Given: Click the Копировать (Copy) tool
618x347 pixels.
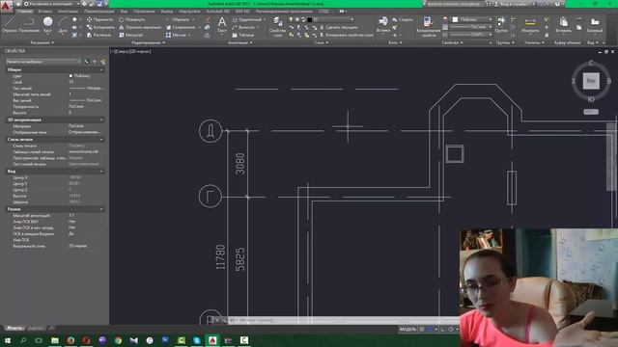Looking at the screenshot, I should coord(100,27).
